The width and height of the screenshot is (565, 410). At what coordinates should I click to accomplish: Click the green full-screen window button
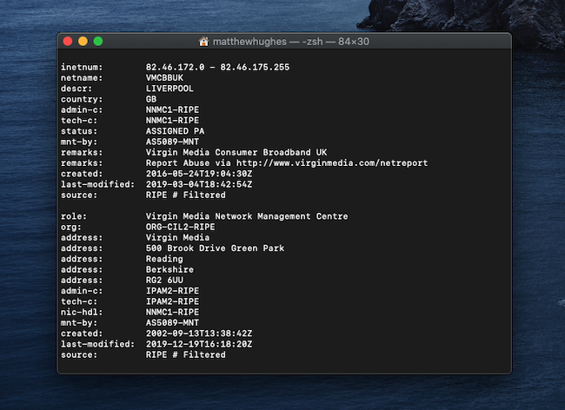[98, 41]
